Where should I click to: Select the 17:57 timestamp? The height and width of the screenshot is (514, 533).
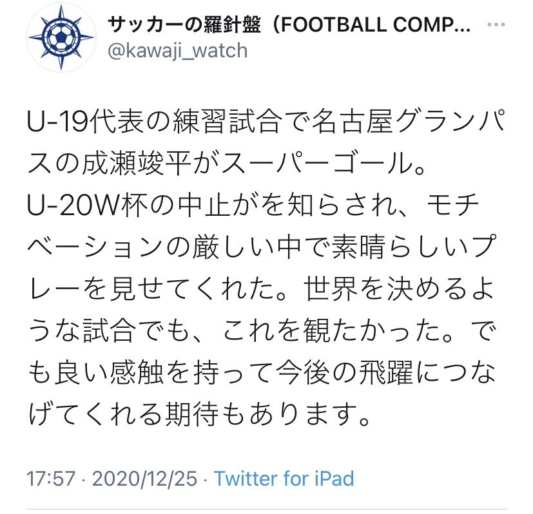click(51, 479)
